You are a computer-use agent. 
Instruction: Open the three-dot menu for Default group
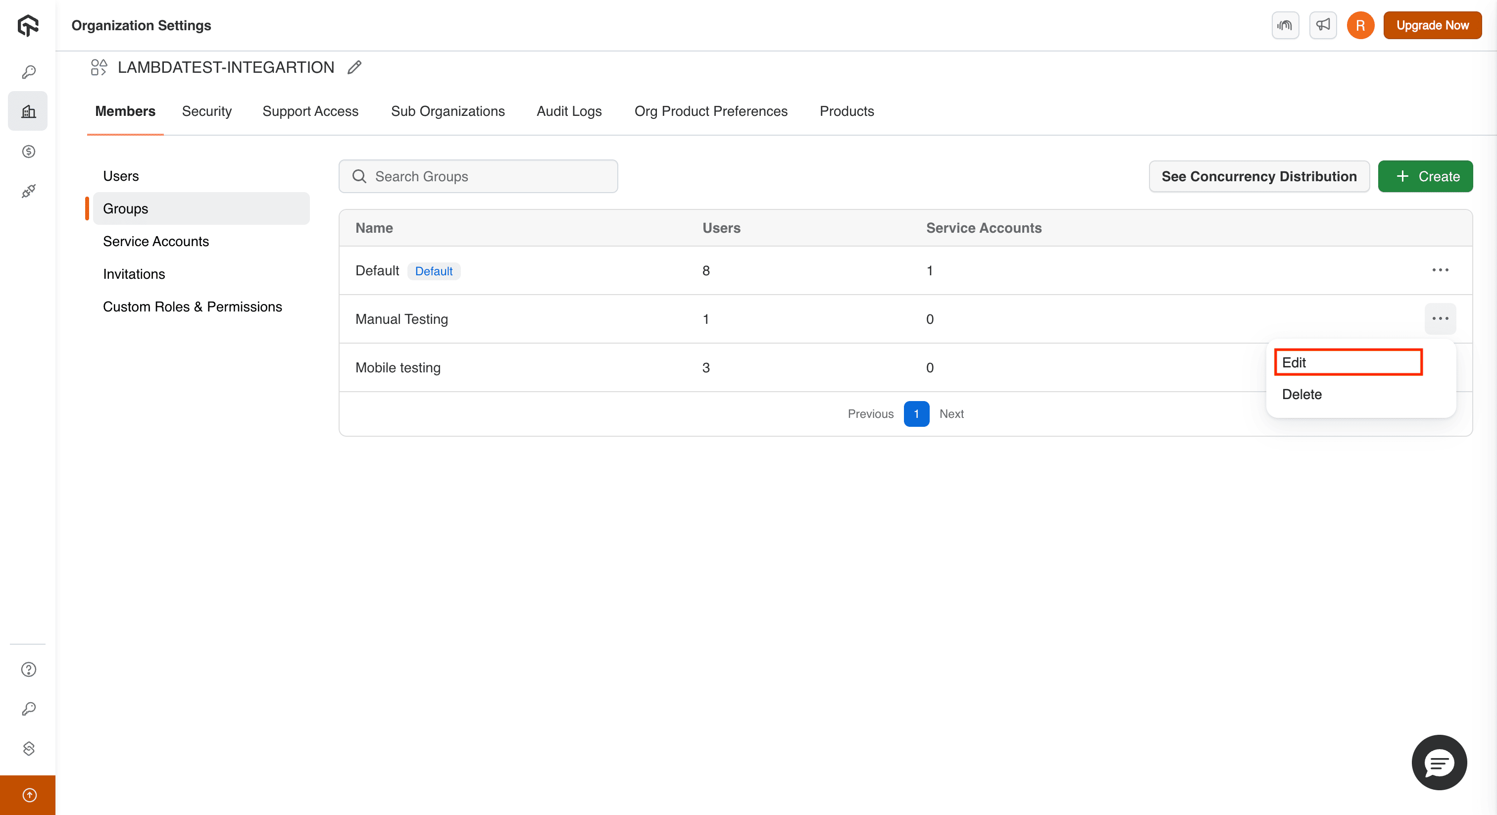click(x=1441, y=270)
